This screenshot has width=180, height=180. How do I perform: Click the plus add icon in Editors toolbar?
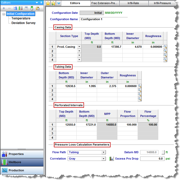tap(4, 8)
